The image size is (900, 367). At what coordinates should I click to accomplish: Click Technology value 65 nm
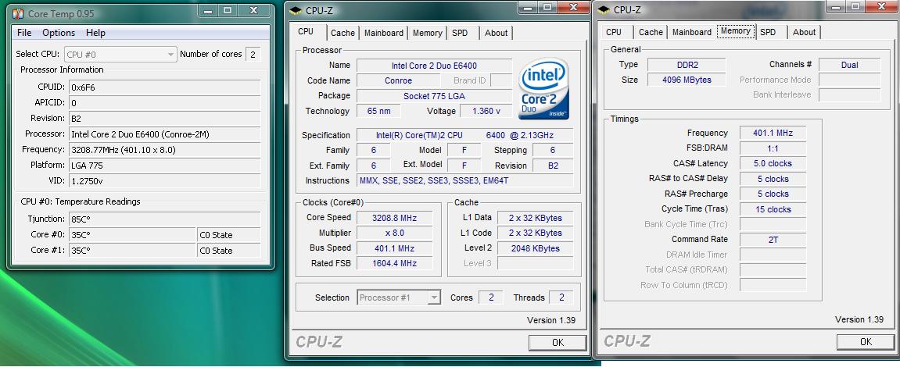tap(378, 111)
